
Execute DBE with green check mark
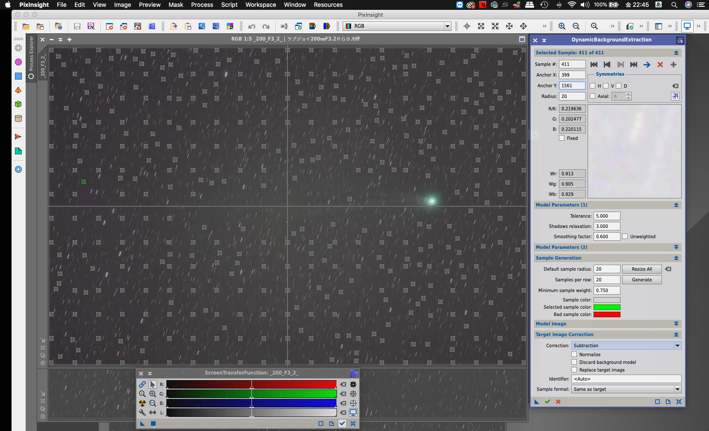tap(547, 401)
